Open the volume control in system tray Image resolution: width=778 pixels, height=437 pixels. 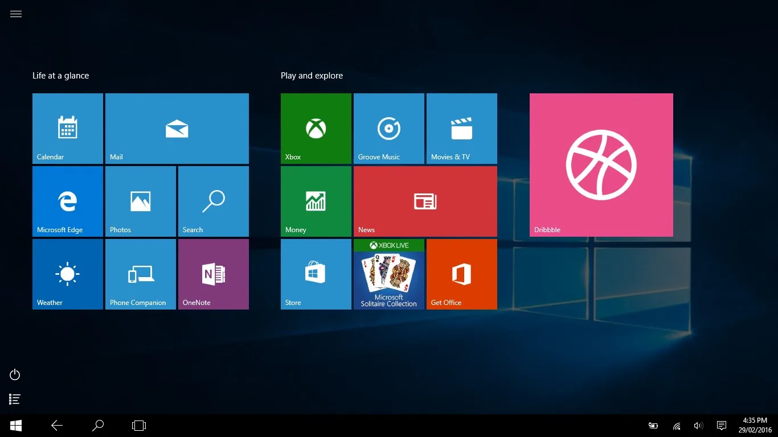(x=698, y=426)
